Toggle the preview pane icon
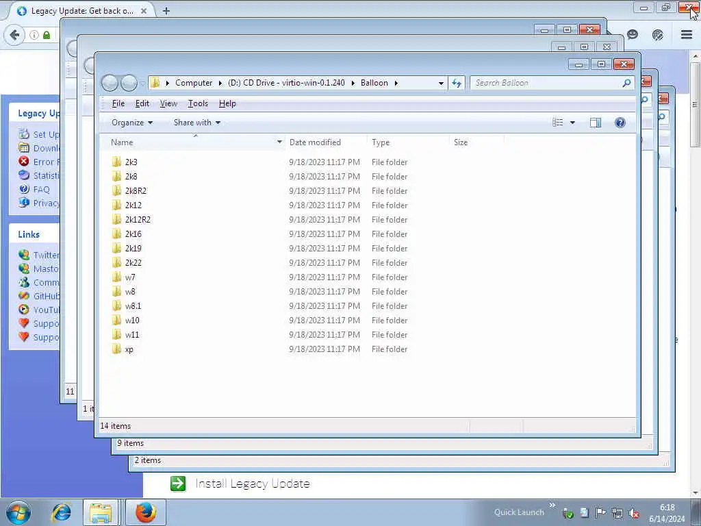 pyautogui.click(x=596, y=123)
